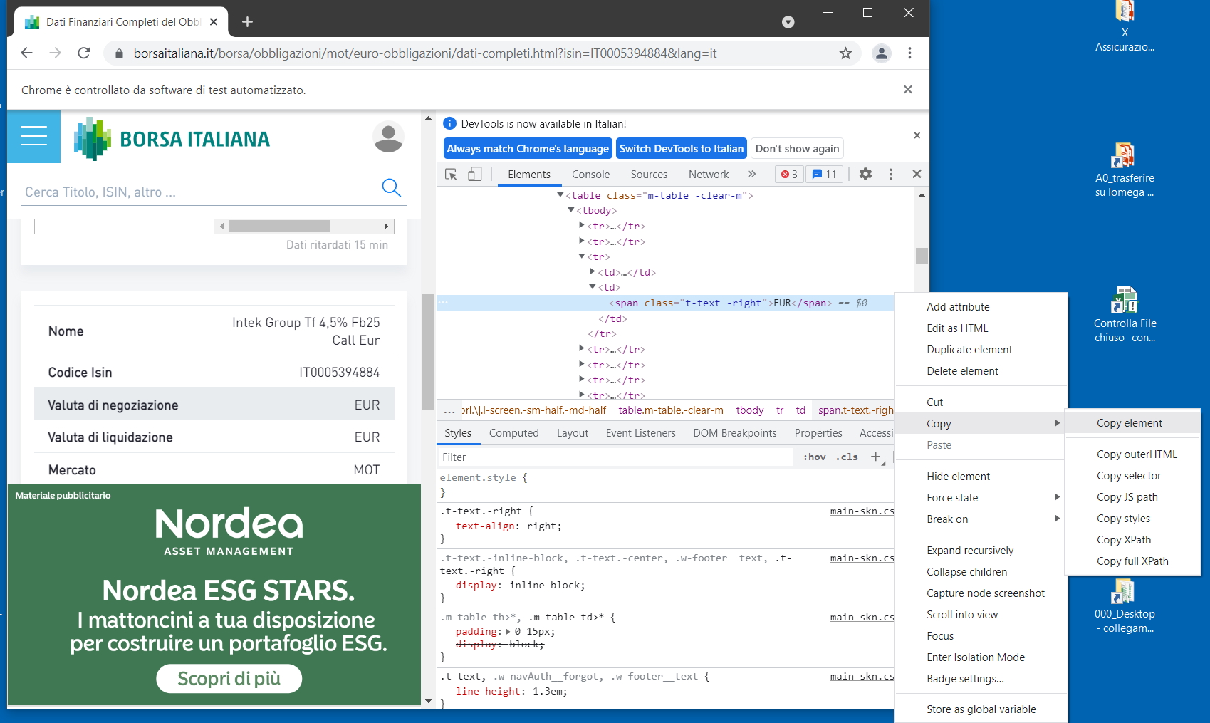Open DevTools settings gear

pyautogui.click(x=865, y=174)
